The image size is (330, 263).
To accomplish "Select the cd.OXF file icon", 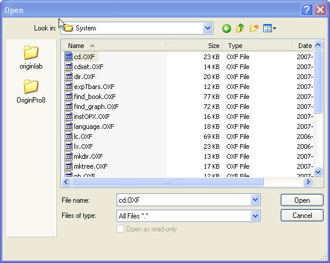I will click(x=69, y=57).
